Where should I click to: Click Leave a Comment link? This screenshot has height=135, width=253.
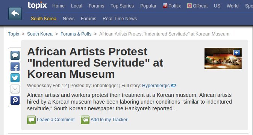click(56, 120)
